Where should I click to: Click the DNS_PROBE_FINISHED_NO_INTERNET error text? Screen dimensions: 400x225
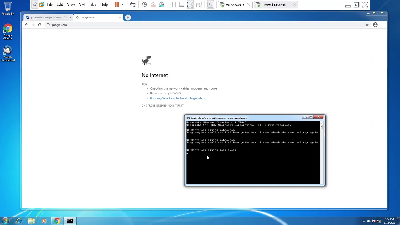click(x=162, y=106)
